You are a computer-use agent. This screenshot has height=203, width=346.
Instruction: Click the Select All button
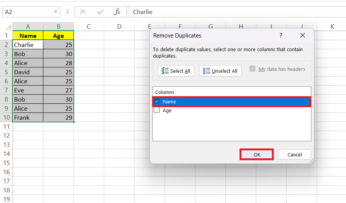pos(176,71)
